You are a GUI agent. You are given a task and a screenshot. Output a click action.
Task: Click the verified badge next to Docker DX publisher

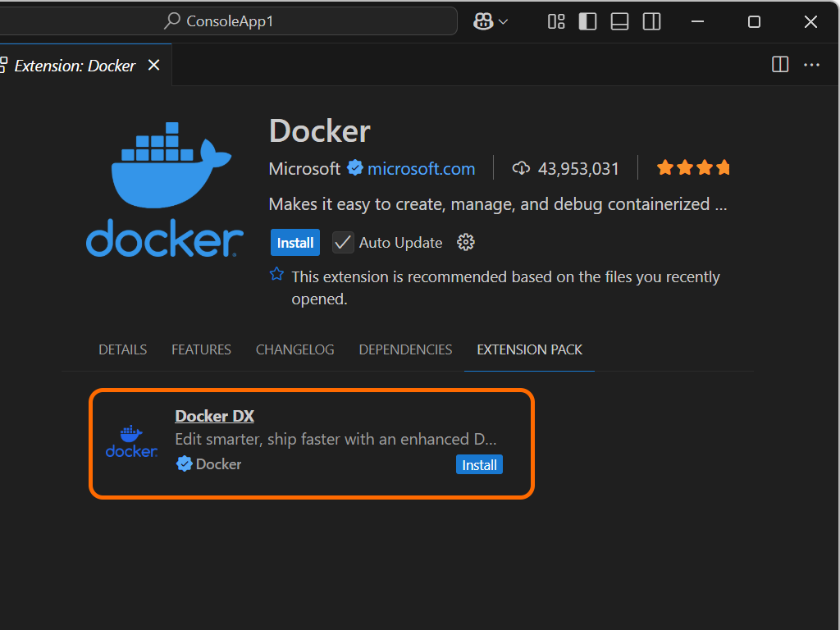point(184,463)
